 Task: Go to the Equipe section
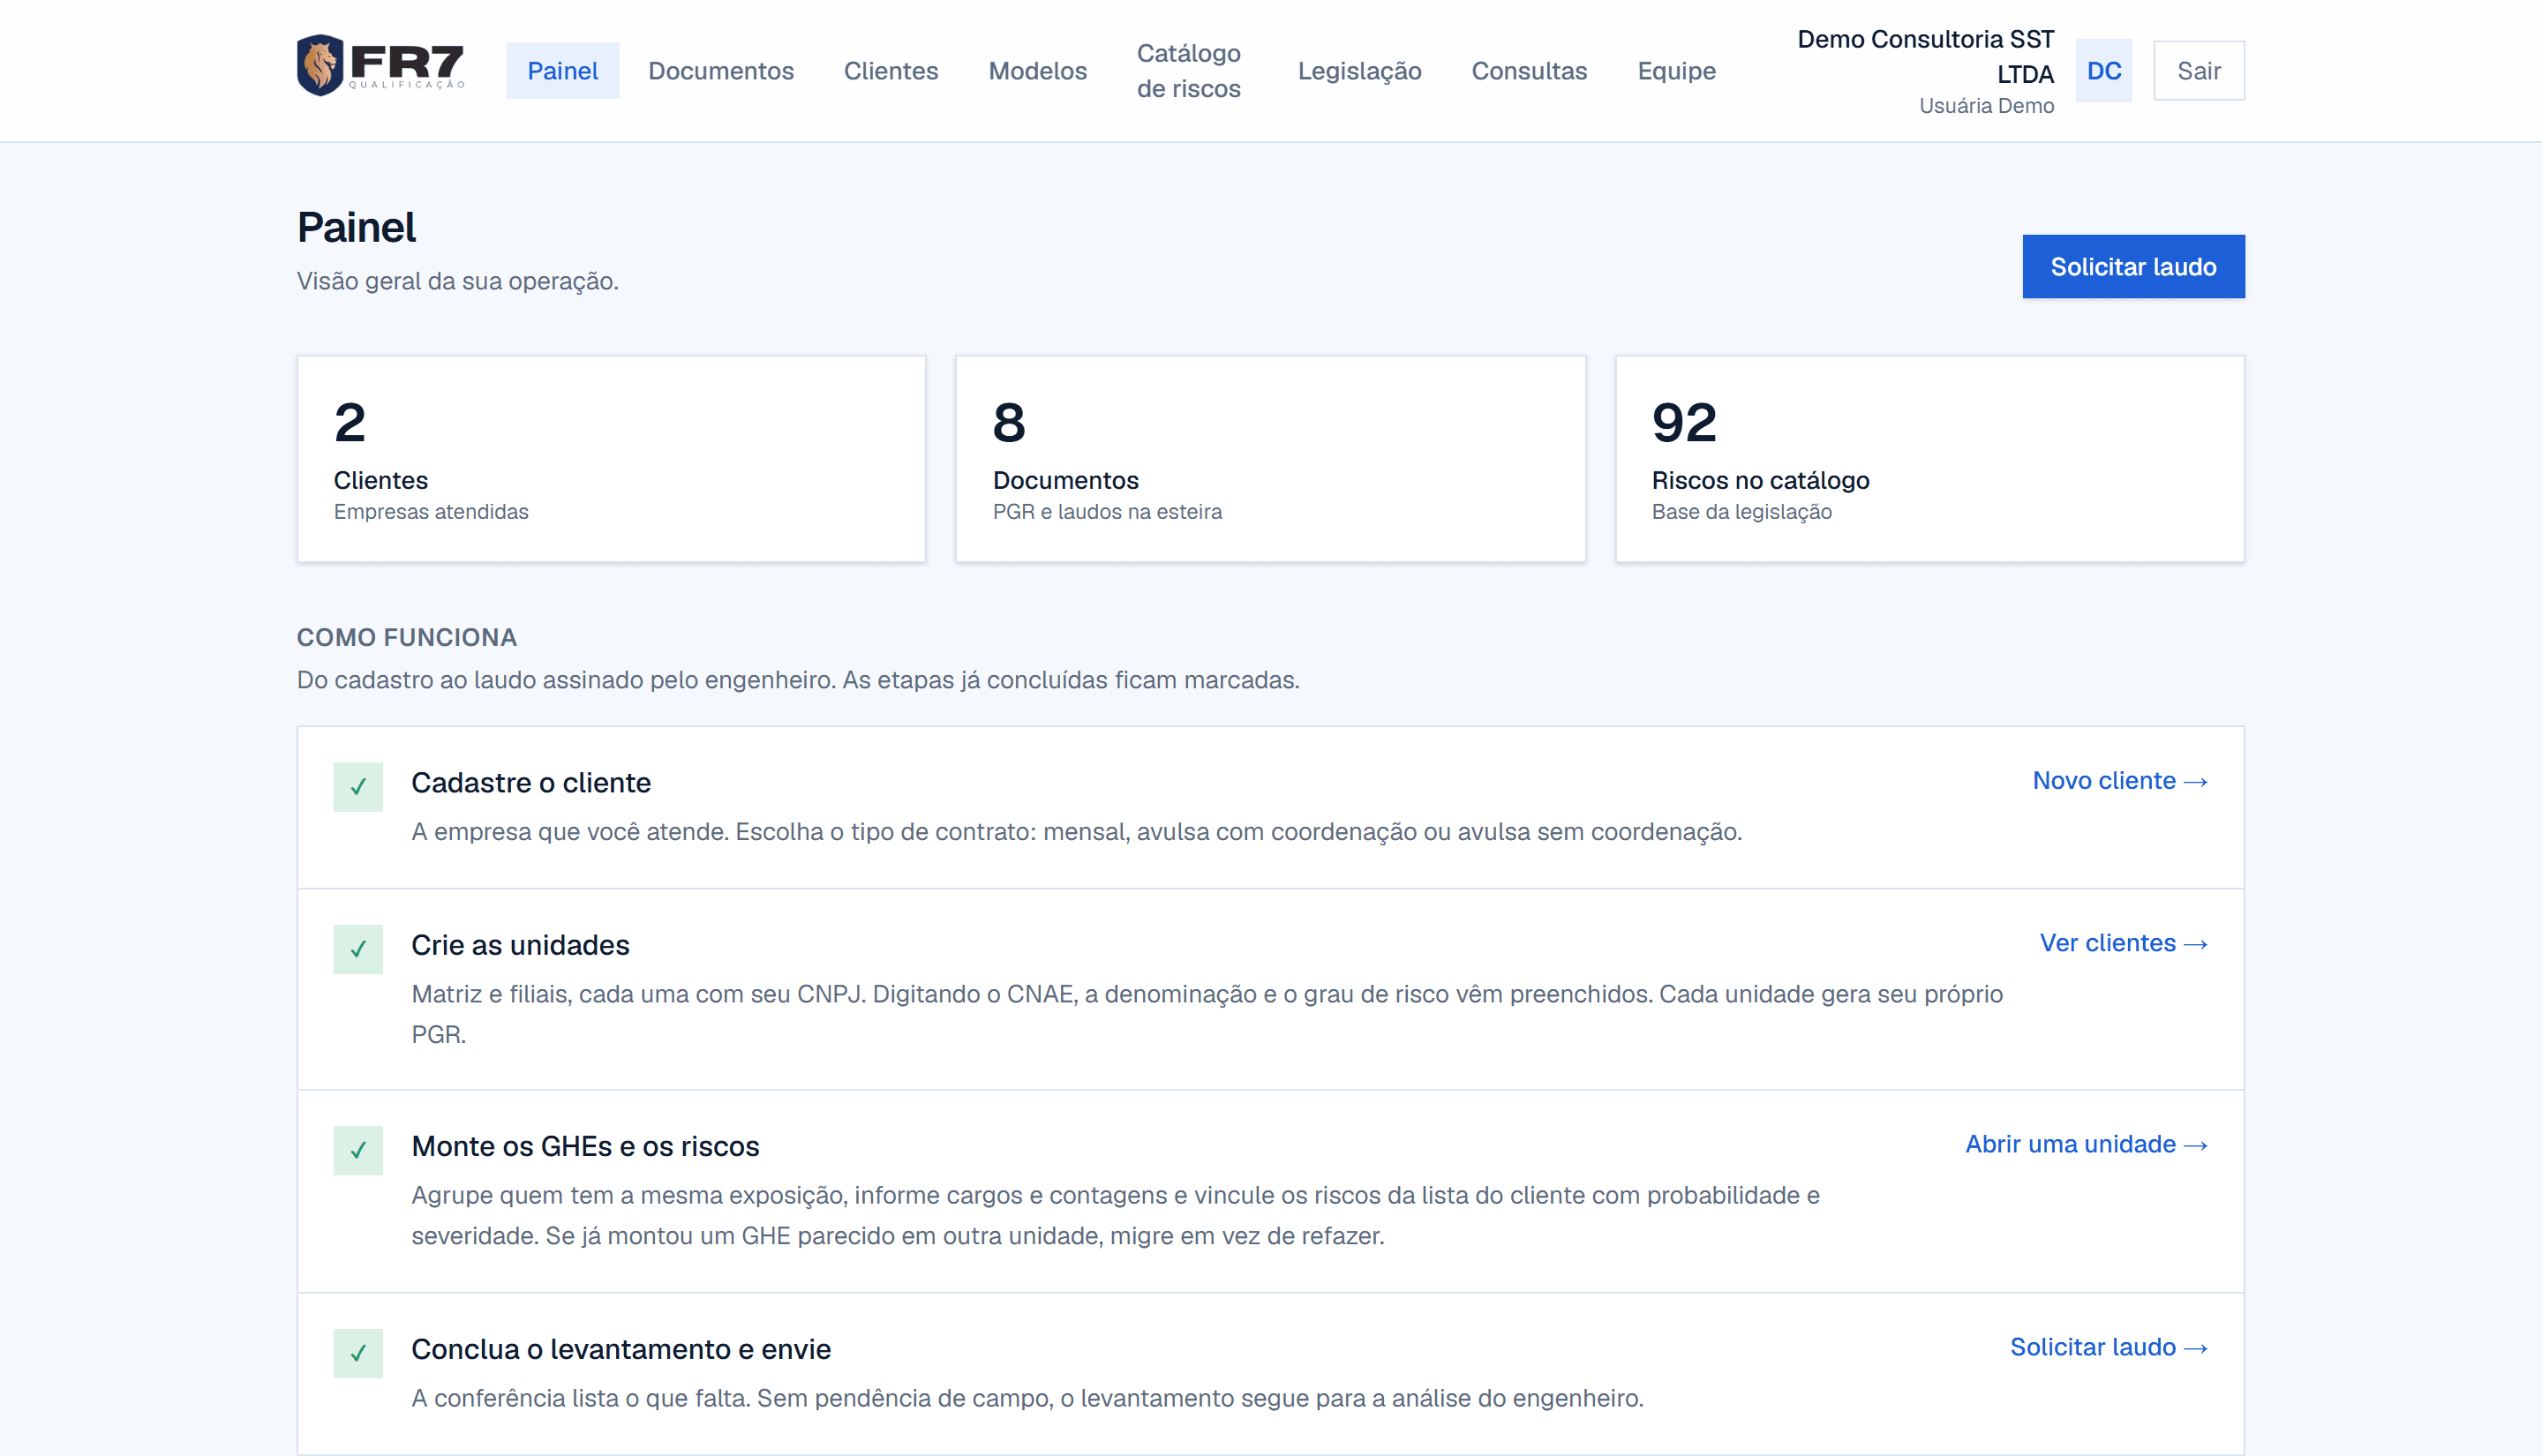[x=1676, y=71]
